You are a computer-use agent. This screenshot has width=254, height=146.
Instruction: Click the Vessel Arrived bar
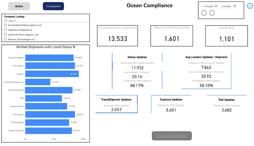point(46,106)
